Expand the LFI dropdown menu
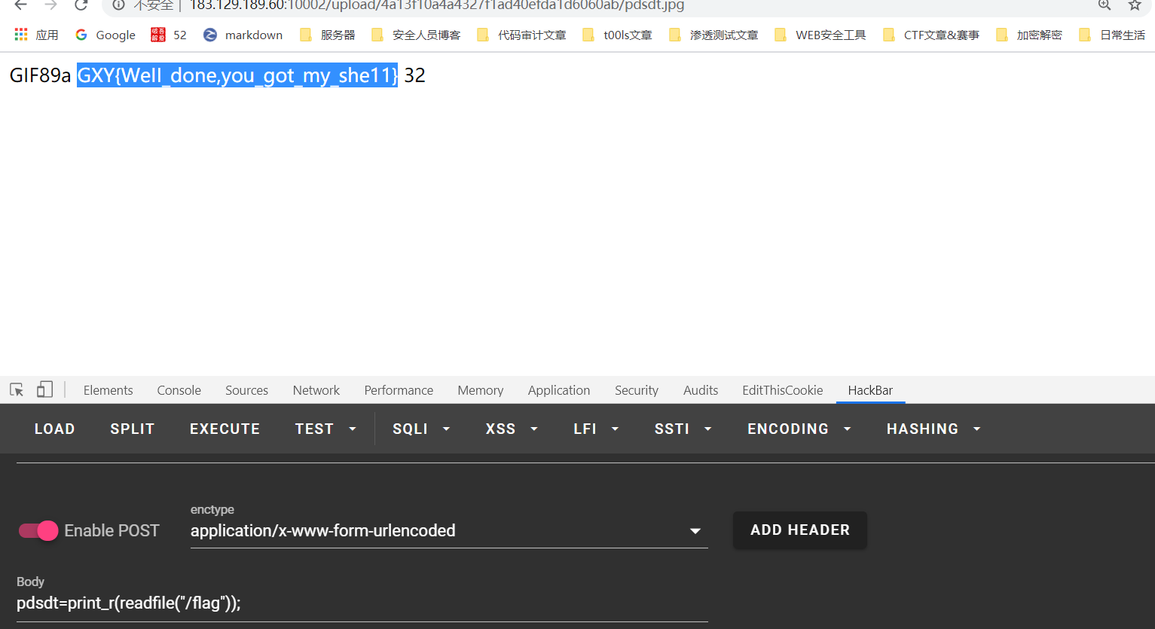Viewport: 1155px width, 629px height. (x=596, y=429)
